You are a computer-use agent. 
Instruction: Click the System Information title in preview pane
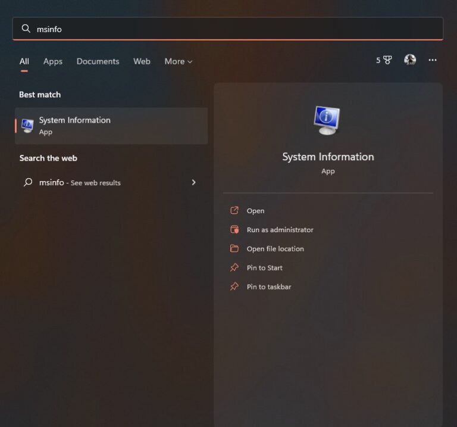point(328,157)
